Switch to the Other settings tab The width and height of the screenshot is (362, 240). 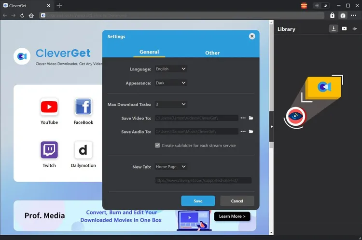[x=212, y=53]
